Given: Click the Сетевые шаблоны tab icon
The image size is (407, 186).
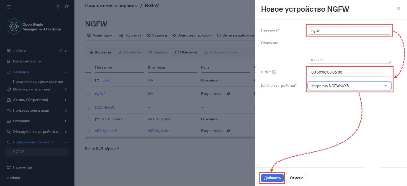Looking at the screenshot, I should [x=219, y=35].
